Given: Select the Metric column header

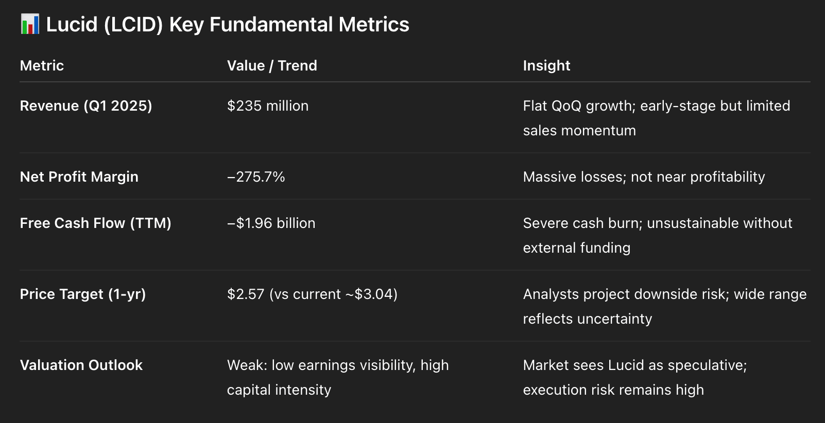Looking at the screenshot, I should point(42,65).
